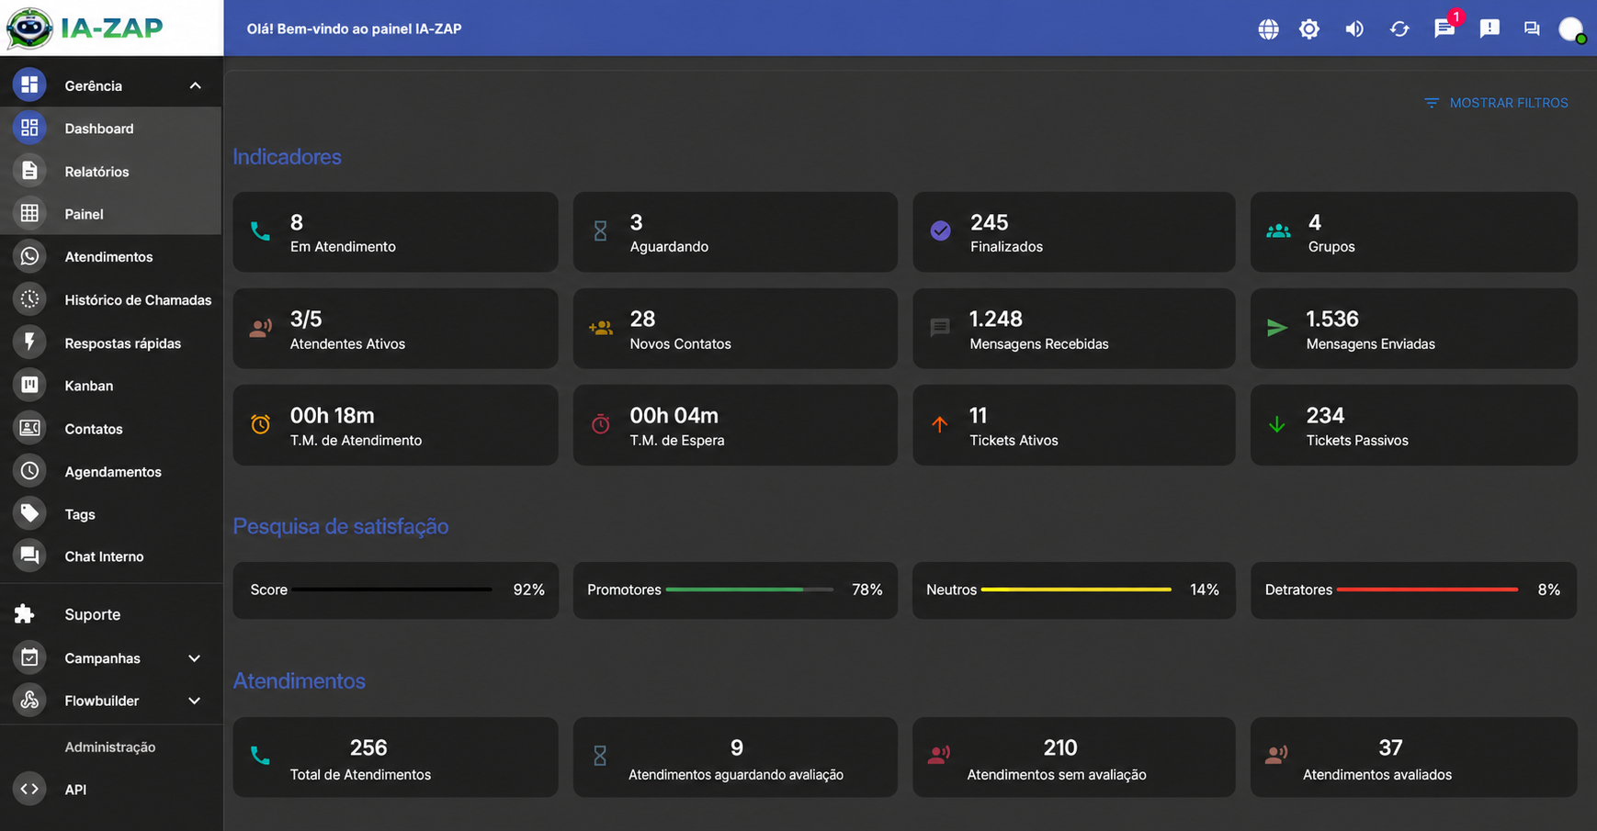Image resolution: width=1597 pixels, height=831 pixels.
Task: Click the Aguardando hourglass icon in Indicadores
Action: pyautogui.click(x=600, y=231)
